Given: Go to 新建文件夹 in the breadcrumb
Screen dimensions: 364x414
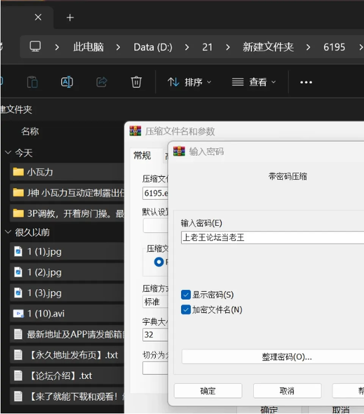Looking at the screenshot, I should tap(268, 47).
